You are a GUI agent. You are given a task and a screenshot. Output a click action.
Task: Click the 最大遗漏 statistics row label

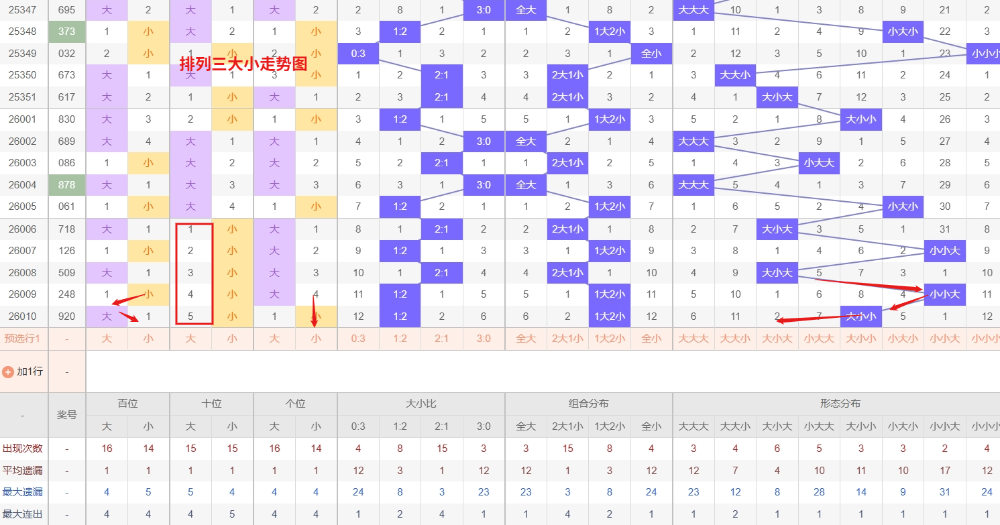coord(22,492)
